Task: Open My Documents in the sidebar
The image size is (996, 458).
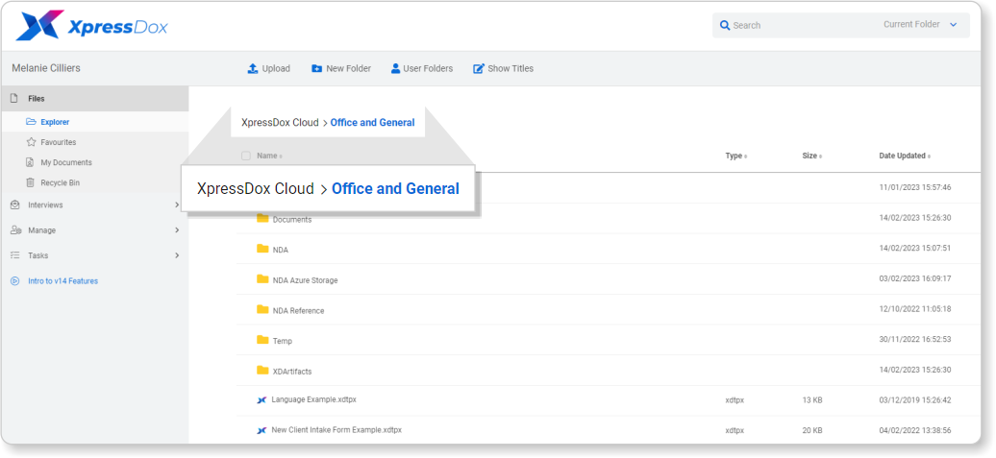Action: pos(66,162)
